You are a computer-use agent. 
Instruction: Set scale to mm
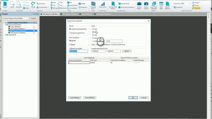coord(95,29)
